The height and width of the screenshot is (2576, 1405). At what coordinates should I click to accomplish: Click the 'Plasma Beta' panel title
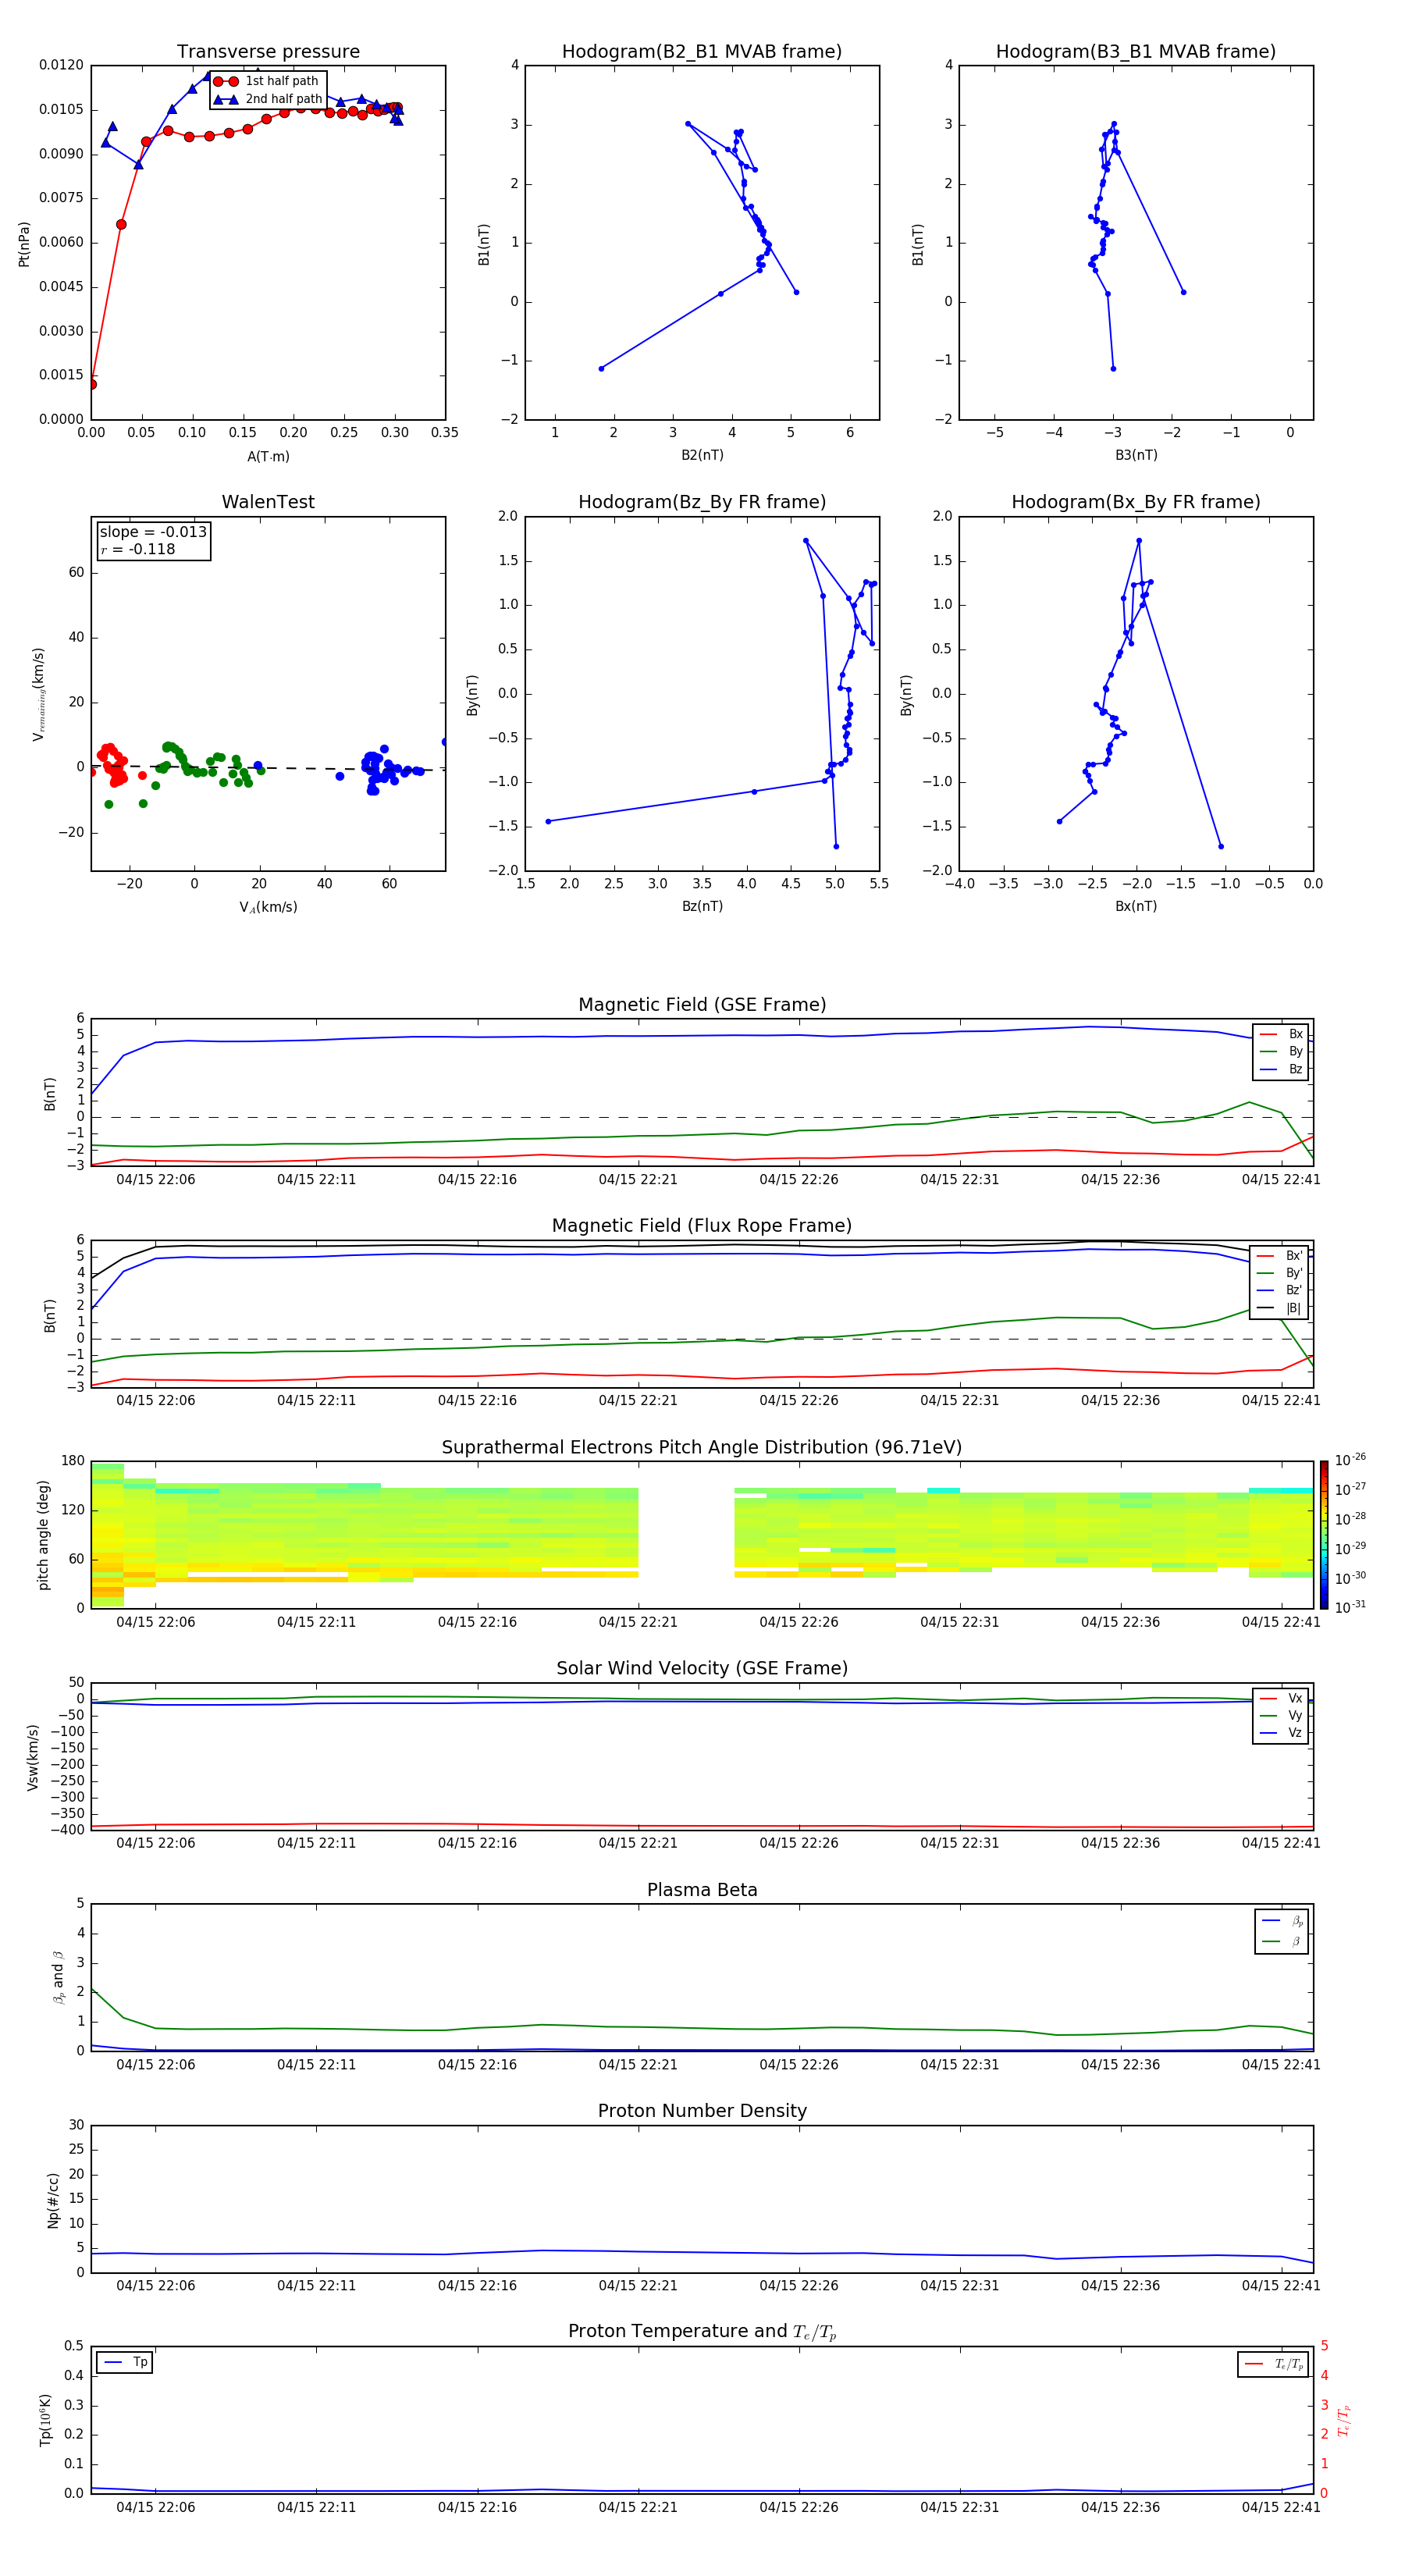(702, 1890)
